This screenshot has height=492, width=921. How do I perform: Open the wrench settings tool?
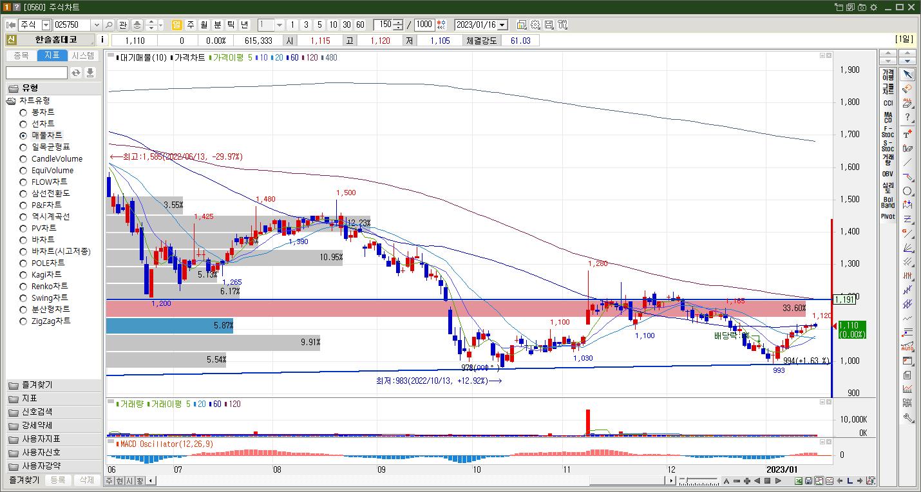[907, 418]
